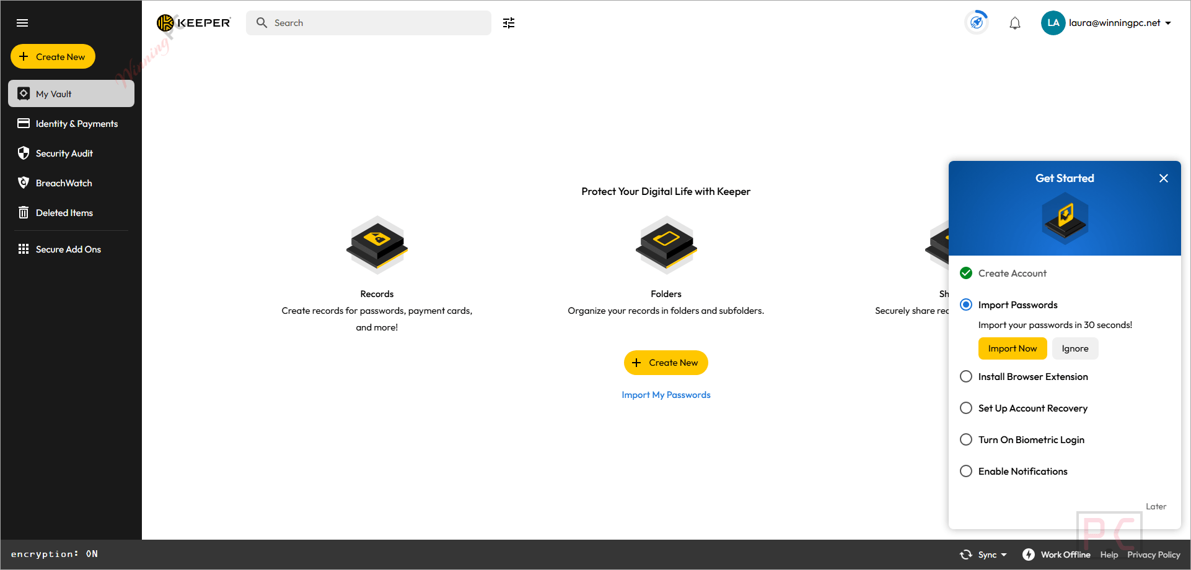
Task: Click Ignore button
Action: [x=1075, y=348]
